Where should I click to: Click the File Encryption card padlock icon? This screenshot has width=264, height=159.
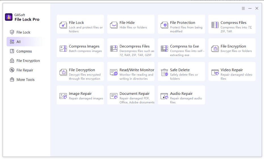(215, 49)
